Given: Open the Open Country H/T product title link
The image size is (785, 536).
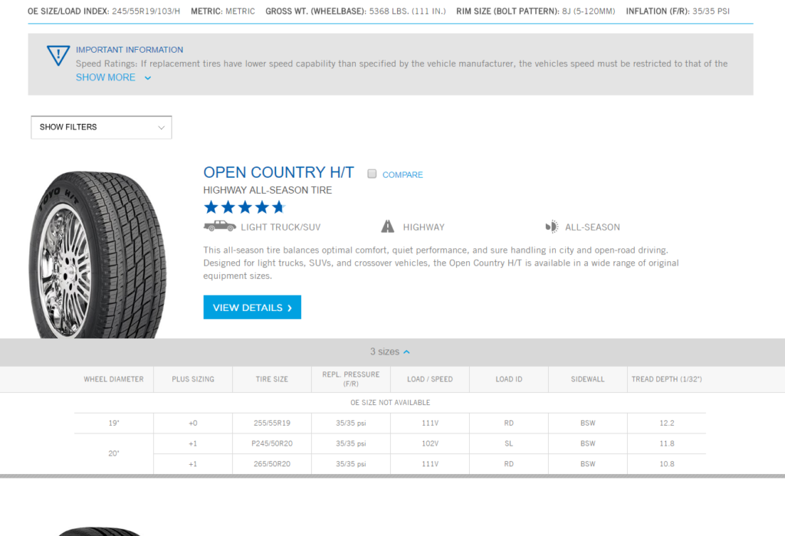Looking at the screenshot, I should coord(278,172).
